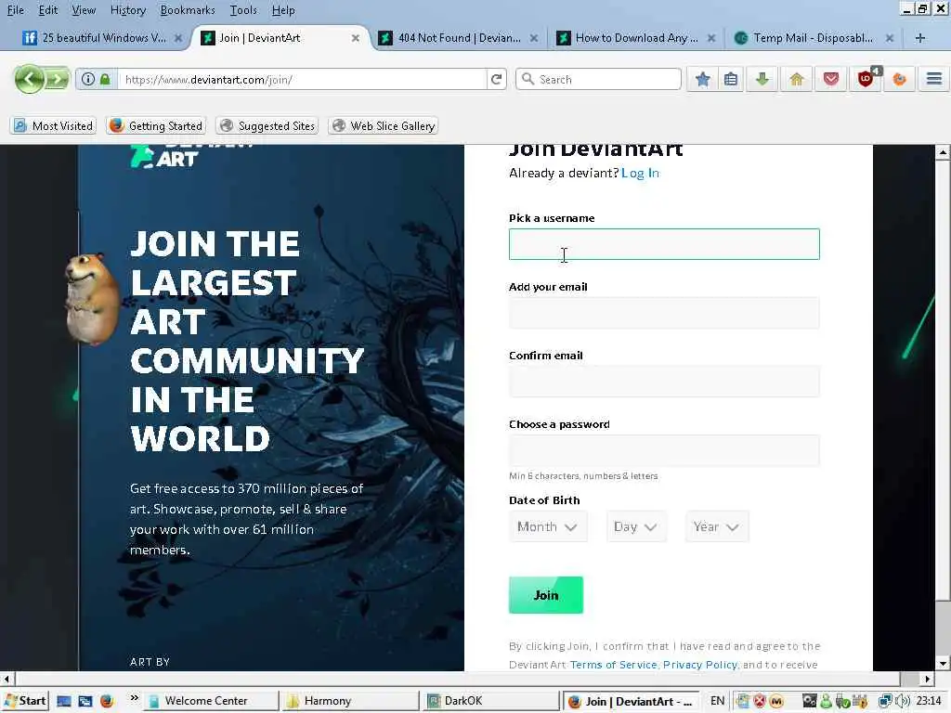
Task: Follow the Log In link
Action: click(x=640, y=173)
